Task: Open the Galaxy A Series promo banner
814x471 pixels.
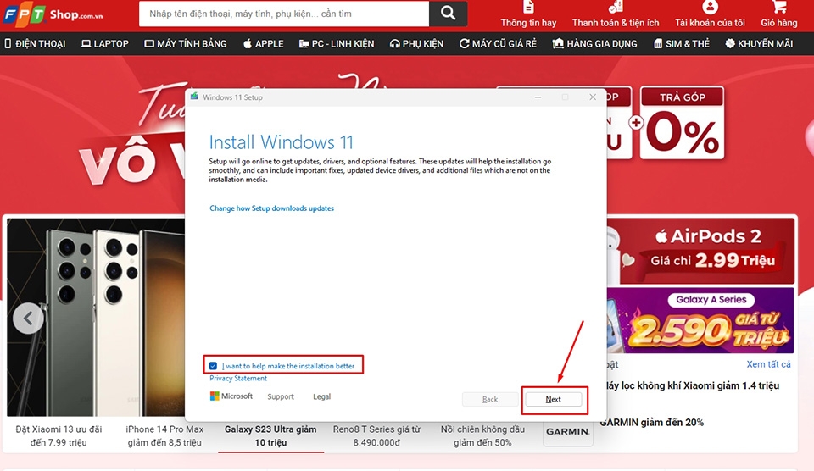Action: tap(700, 320)
